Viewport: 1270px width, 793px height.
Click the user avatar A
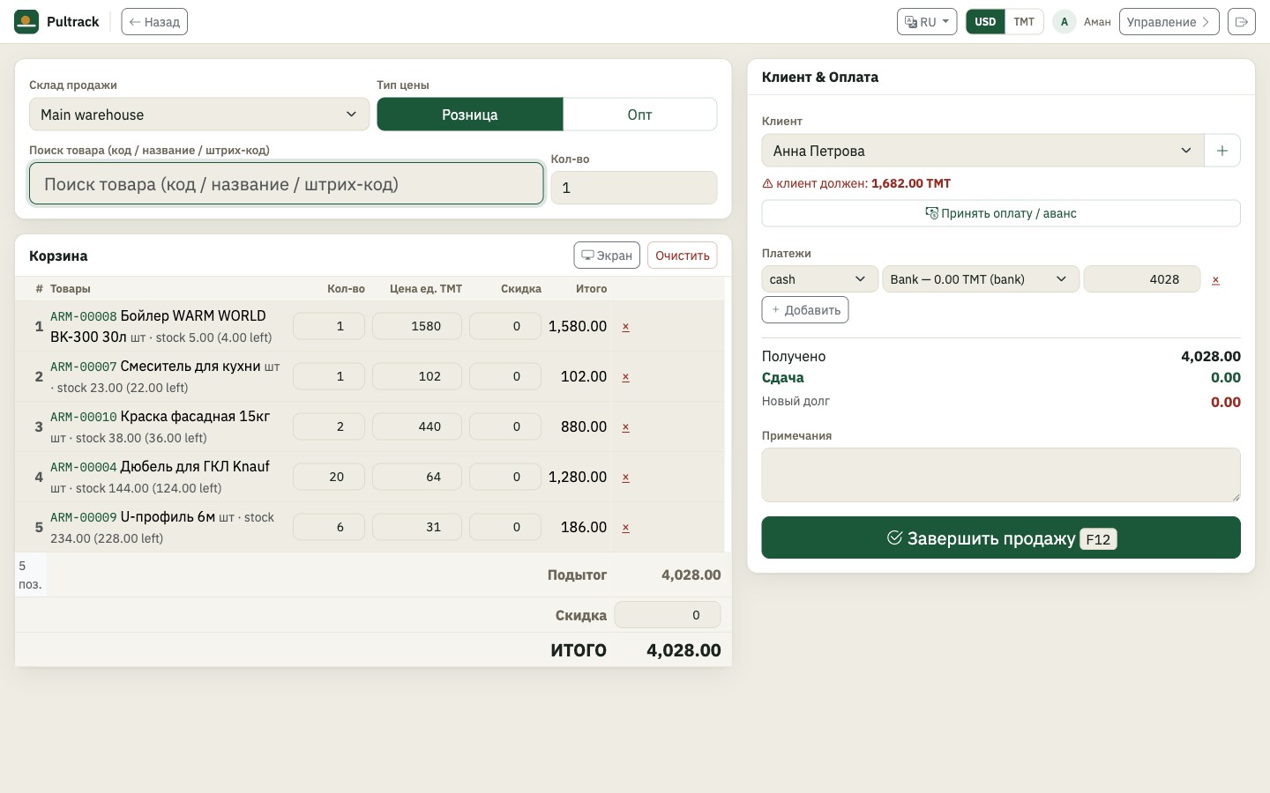(1065, 22)
